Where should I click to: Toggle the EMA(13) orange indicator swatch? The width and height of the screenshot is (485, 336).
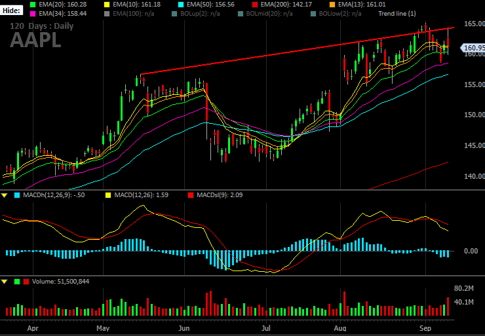coord(332,5)
